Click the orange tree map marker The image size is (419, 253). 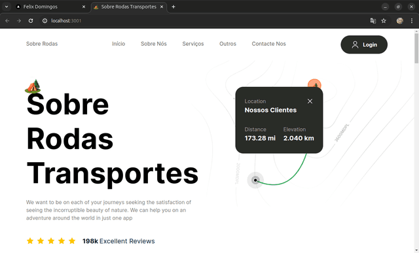click(314, 84)
